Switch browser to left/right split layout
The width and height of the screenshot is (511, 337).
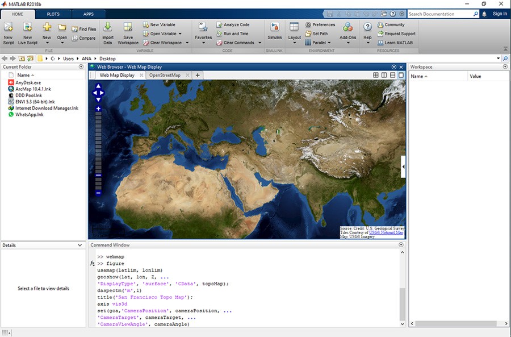pos(384,75)
